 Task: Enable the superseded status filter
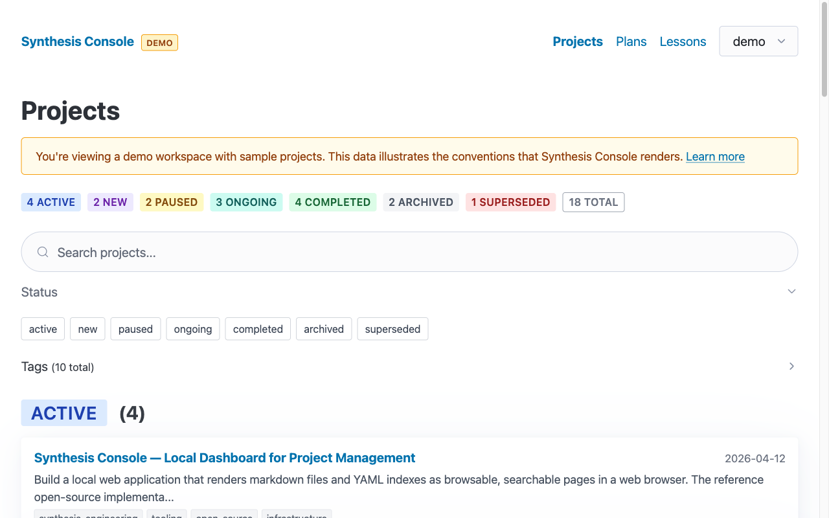coord(392,329)
